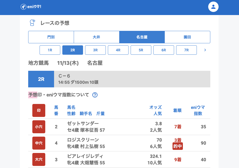
Task: Open the user profile icon
Action: [x=213, y=7]
